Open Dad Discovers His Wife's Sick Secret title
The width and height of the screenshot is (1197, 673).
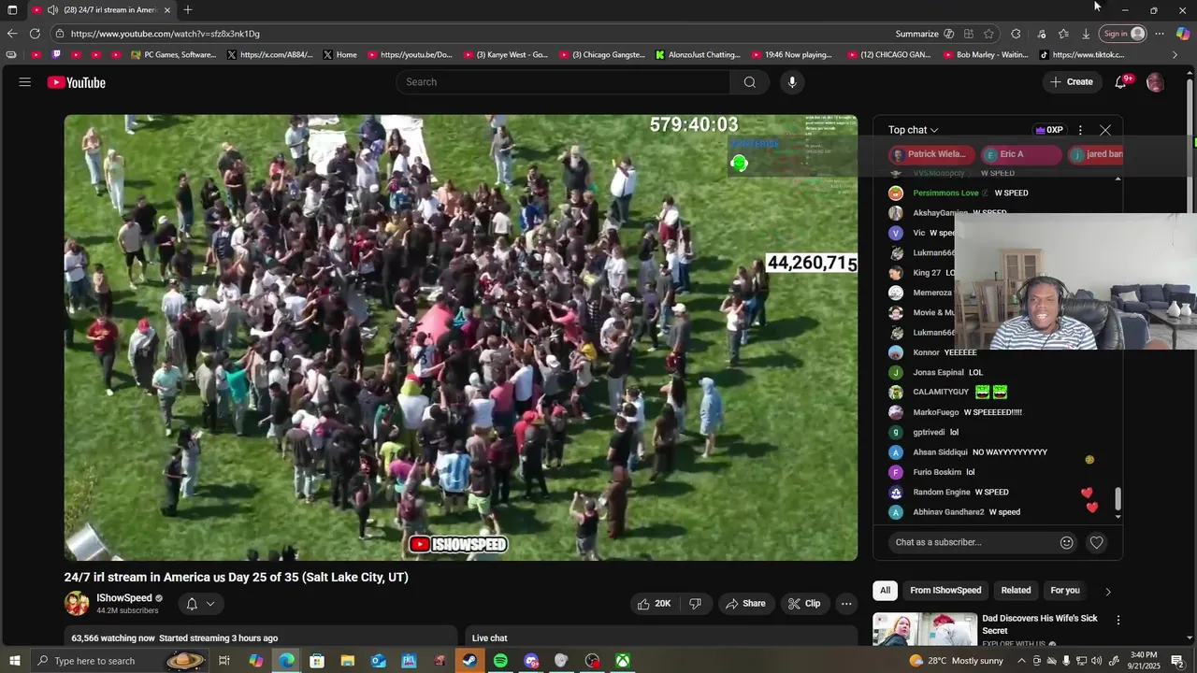point(1040,624)
